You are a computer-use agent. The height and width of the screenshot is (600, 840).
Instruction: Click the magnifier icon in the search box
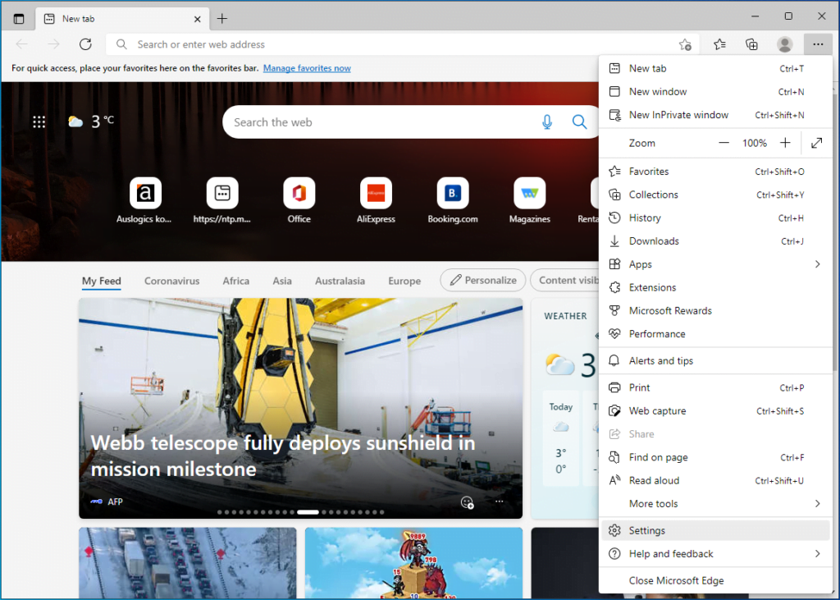(579, 121)
